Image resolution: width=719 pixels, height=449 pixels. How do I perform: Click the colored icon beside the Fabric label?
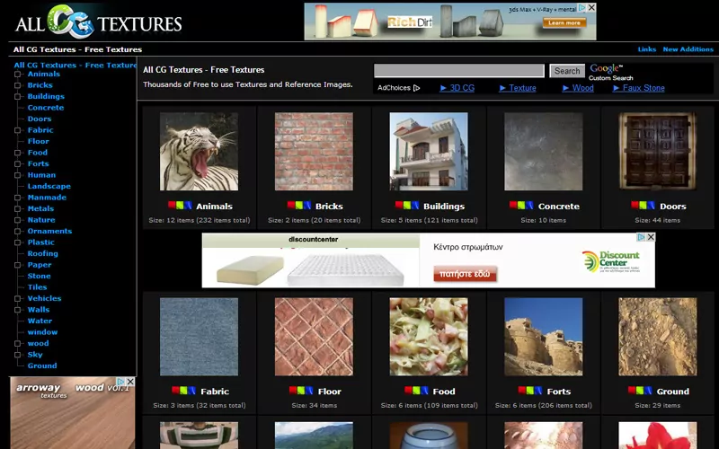pyautogui.click(x=183, y=391)
